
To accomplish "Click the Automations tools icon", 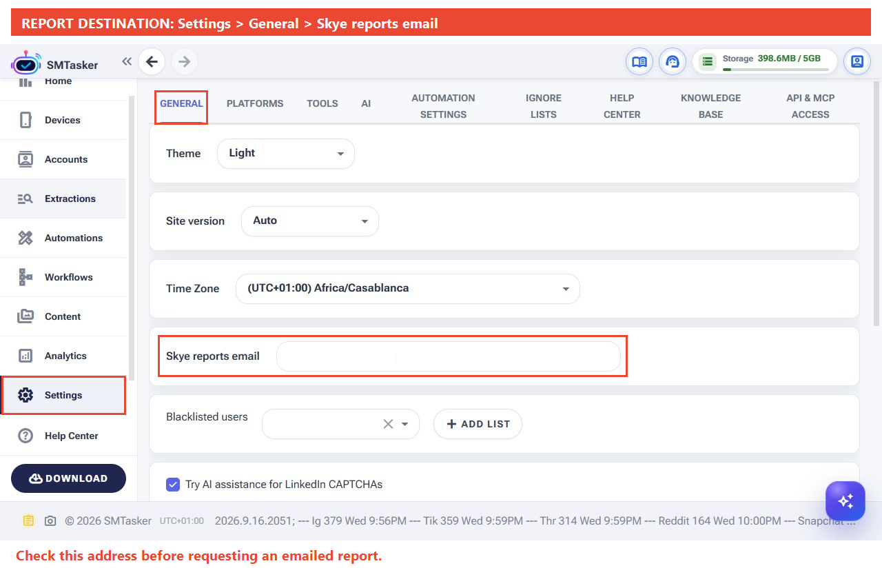I will pos(25,238).
